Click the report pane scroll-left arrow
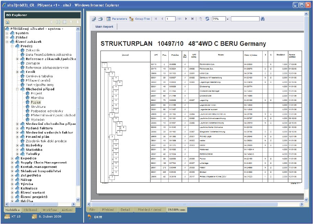The image size is (313, 224). point(89,204)
